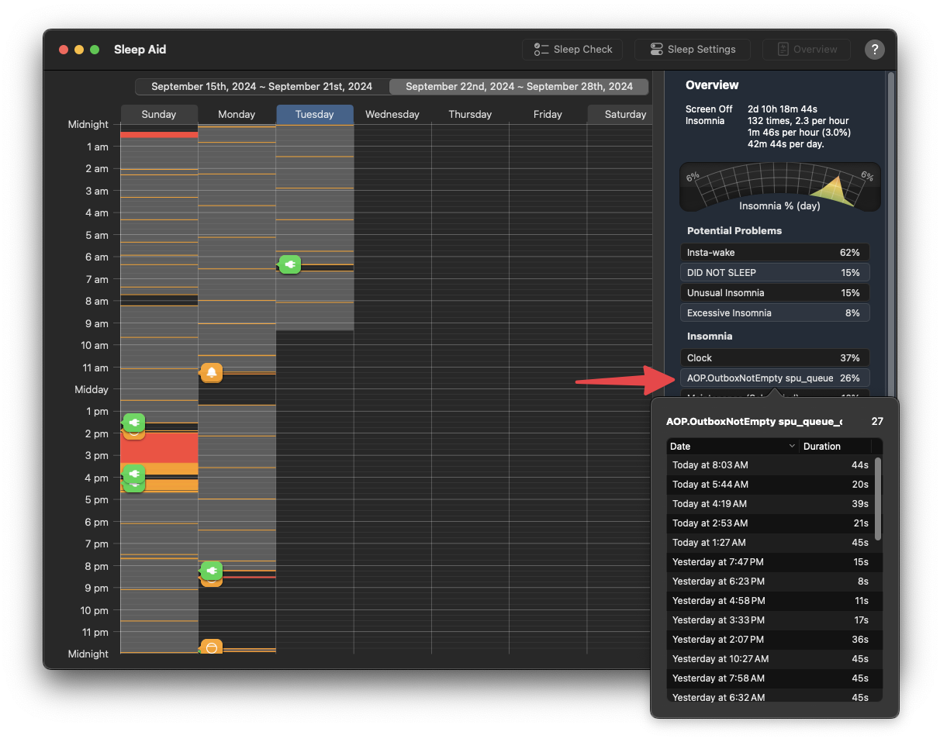Open help with the question mark button
Screen dimensions: 940x749
(x=874, y=50)
